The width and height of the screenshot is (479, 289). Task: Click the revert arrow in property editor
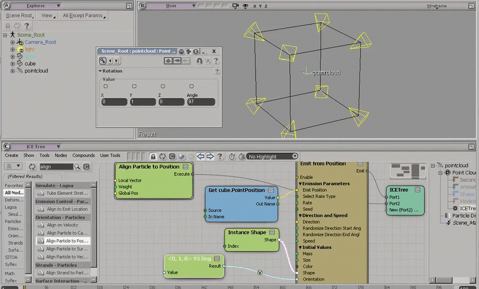(199, 61)
